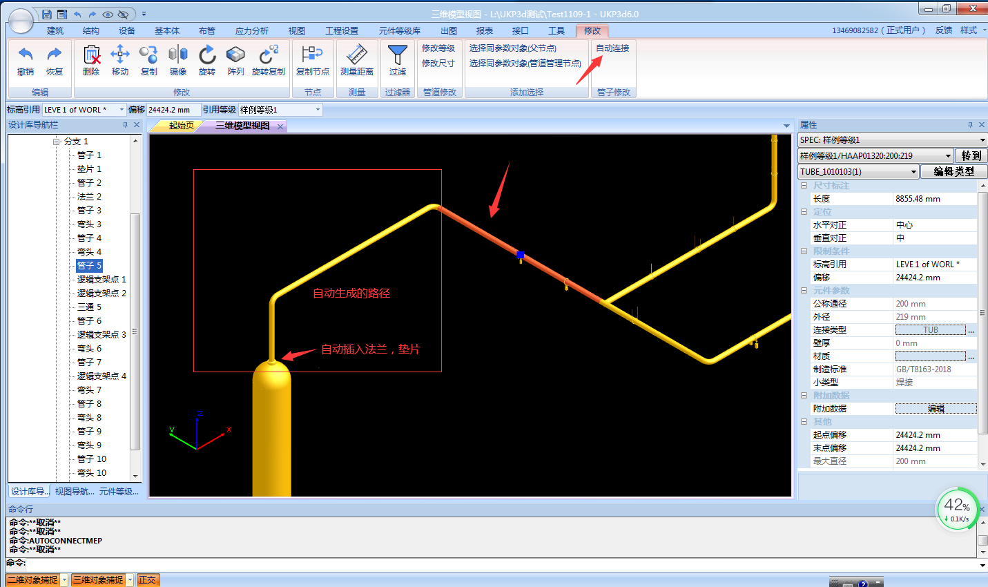Click the small undo arrow in quick access toolbar

[x=77, y=14]
